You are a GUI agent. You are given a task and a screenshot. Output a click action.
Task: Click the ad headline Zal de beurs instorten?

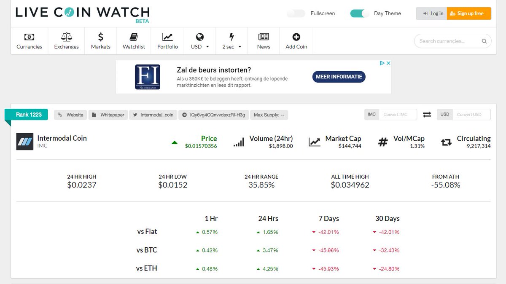pyautogui.click(x=214, y=70)
